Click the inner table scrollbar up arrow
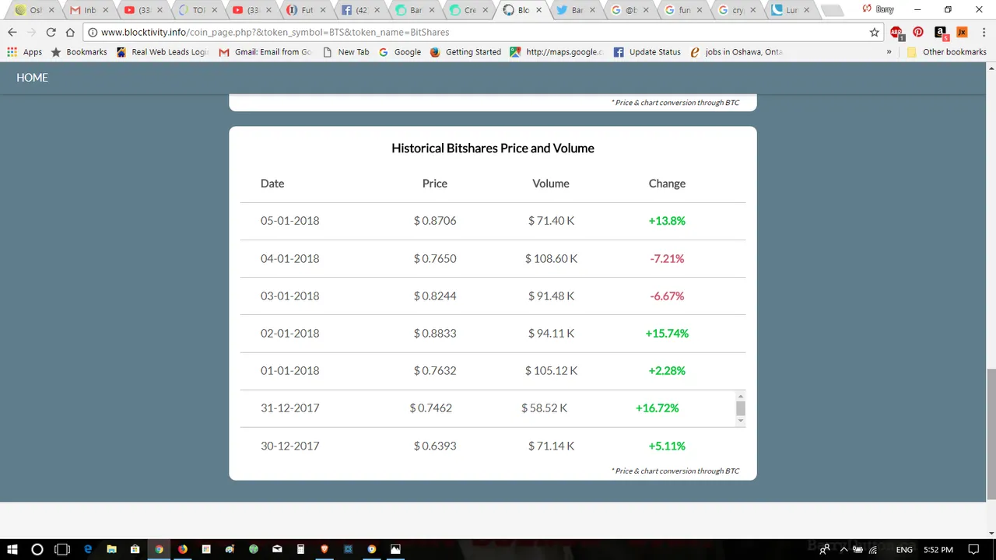996x560 pixels. [741, 395]
